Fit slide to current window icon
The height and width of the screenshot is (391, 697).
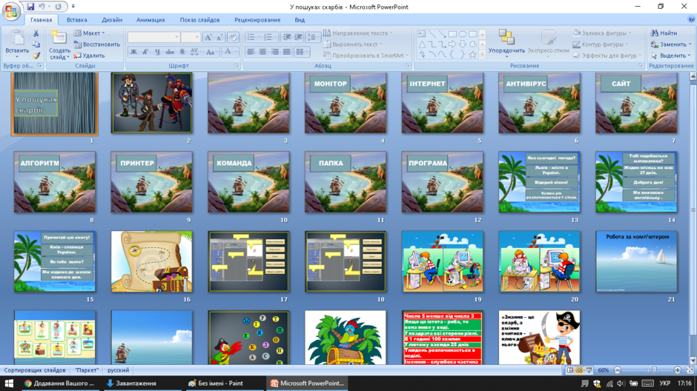tap(690, 370)
